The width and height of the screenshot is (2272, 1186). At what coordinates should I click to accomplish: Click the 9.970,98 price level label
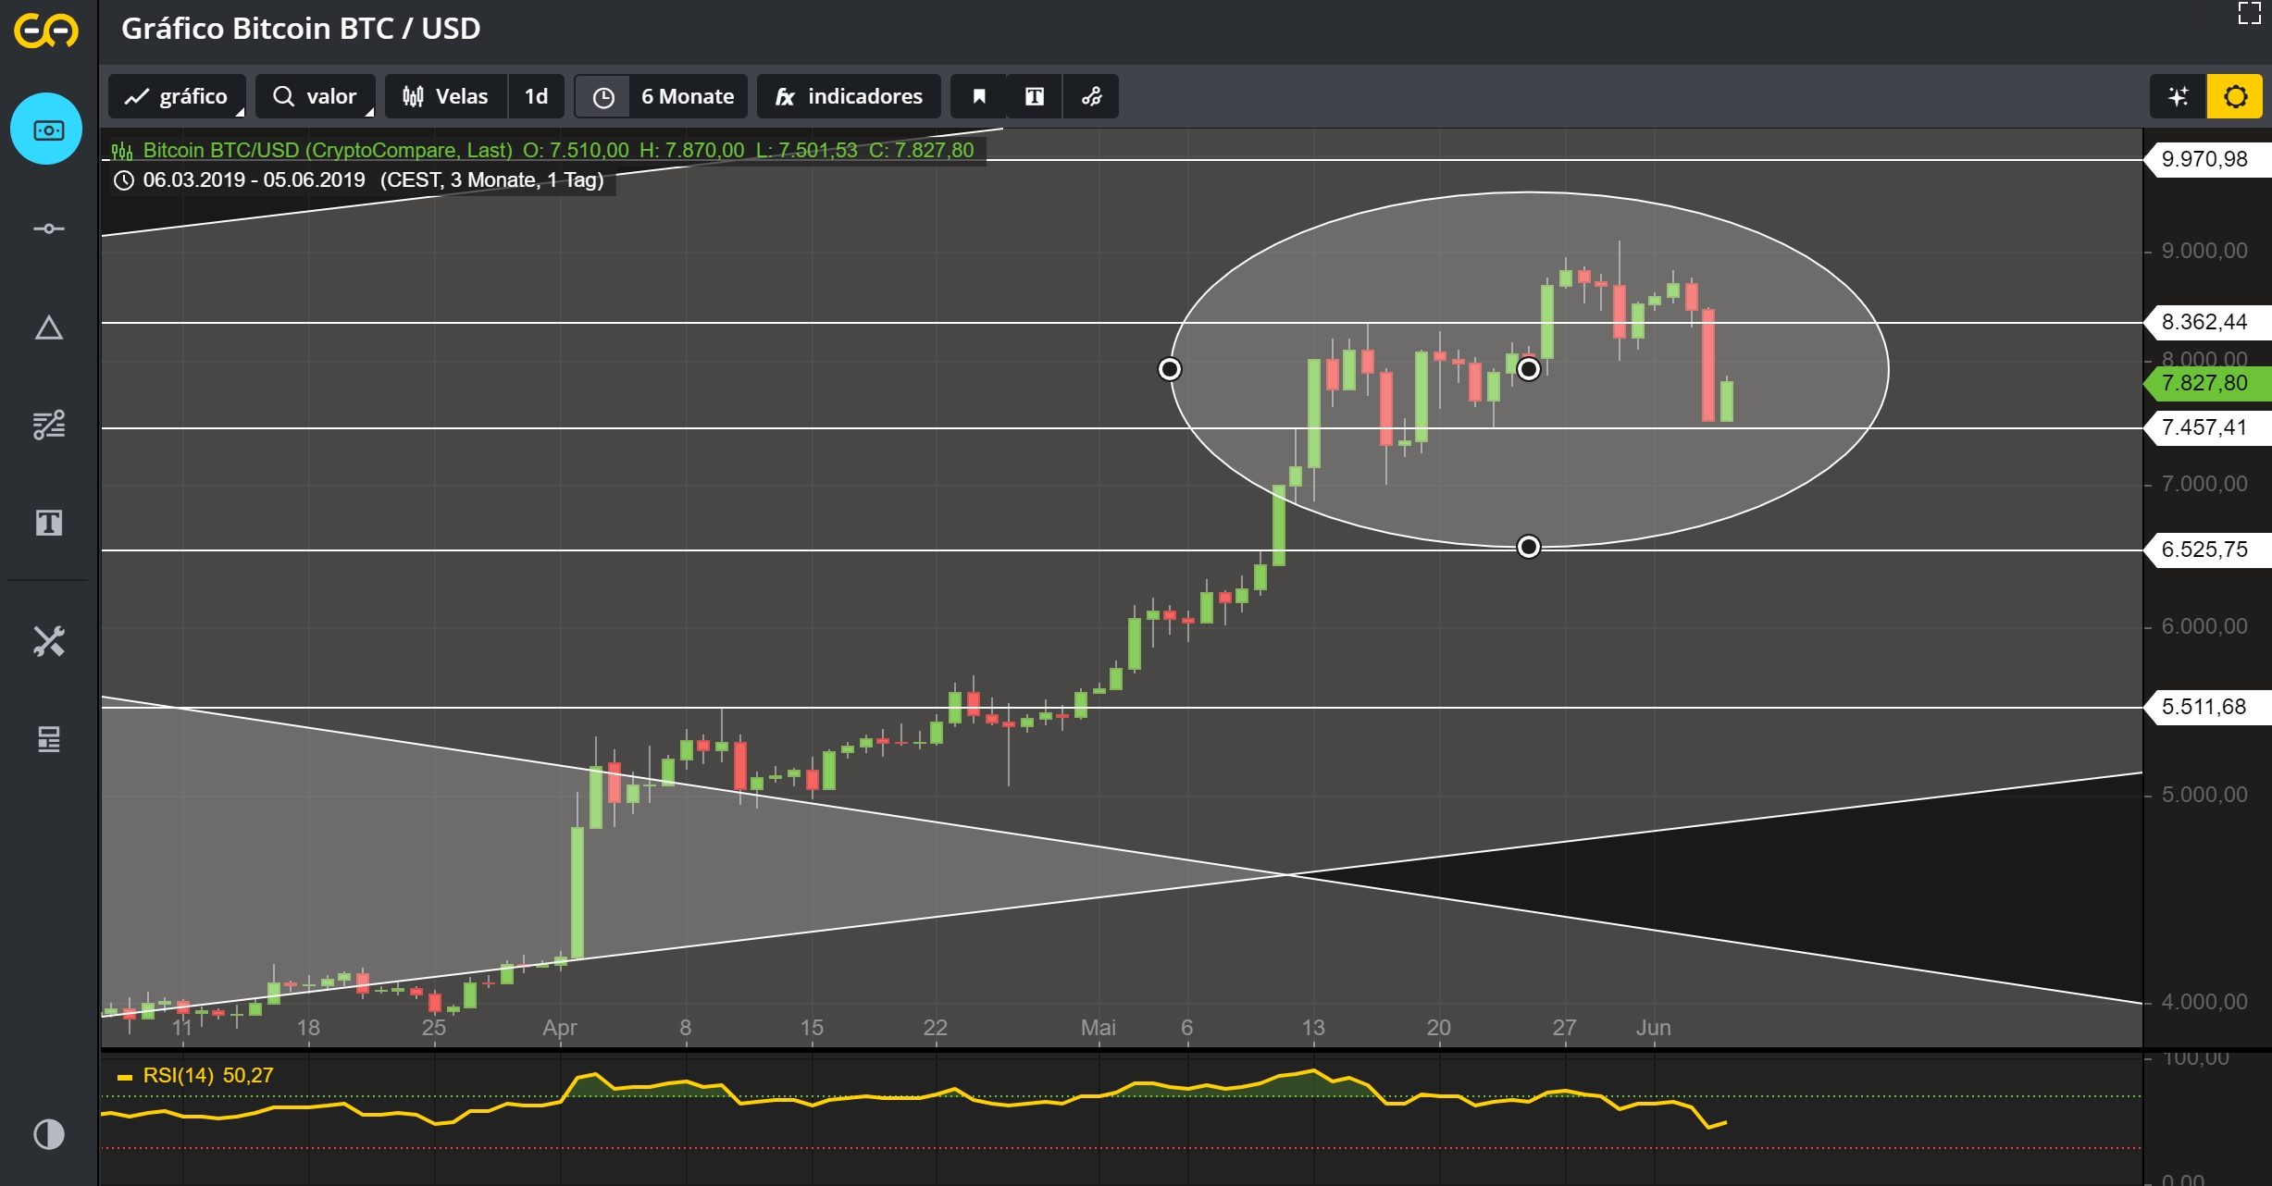(x=2207, y=159)
